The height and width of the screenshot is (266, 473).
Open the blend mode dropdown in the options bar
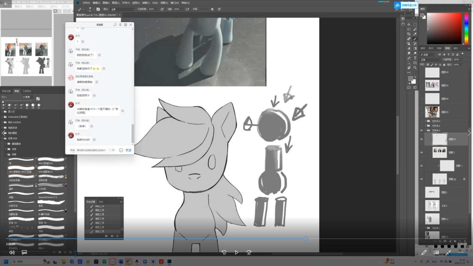122,9
